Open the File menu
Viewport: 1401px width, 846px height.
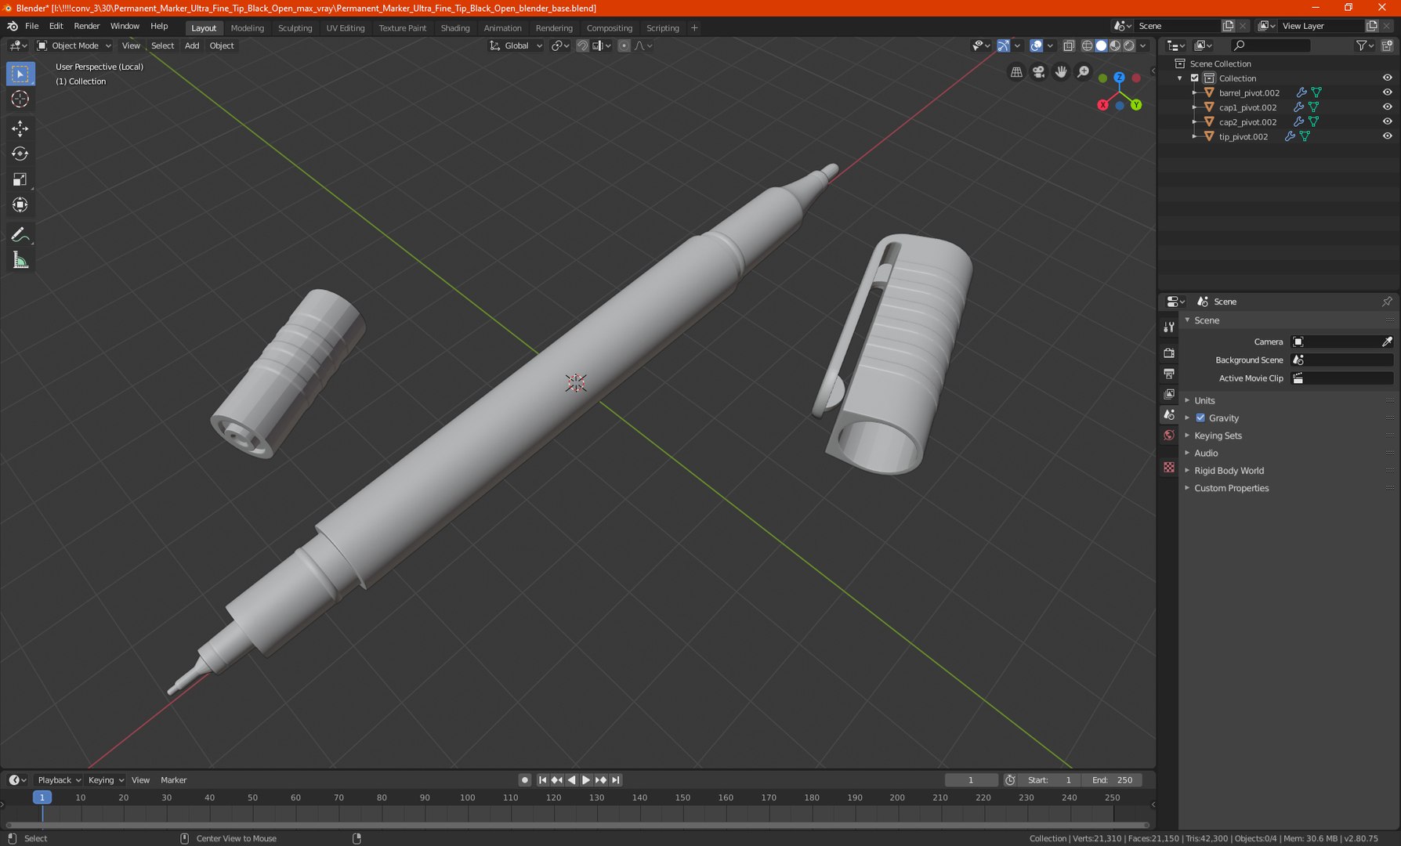coord(31,26)
